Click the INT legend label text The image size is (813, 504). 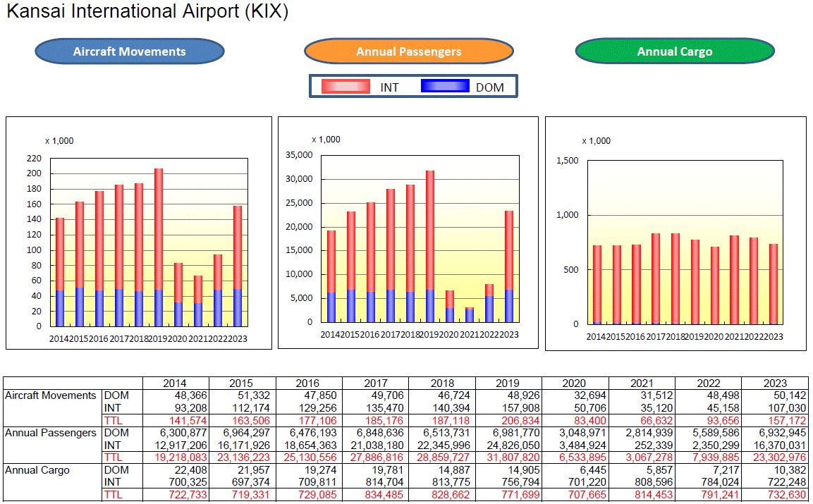389,87
